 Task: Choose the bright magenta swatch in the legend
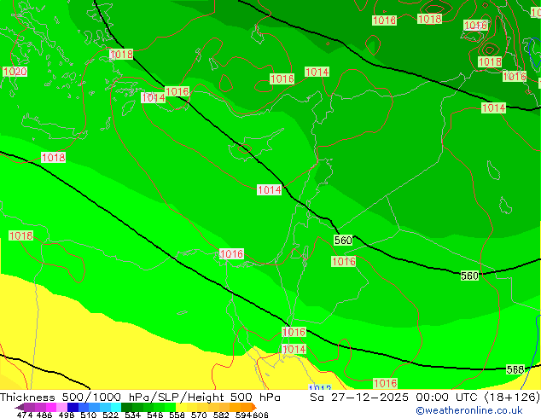(x=51, y=407)
